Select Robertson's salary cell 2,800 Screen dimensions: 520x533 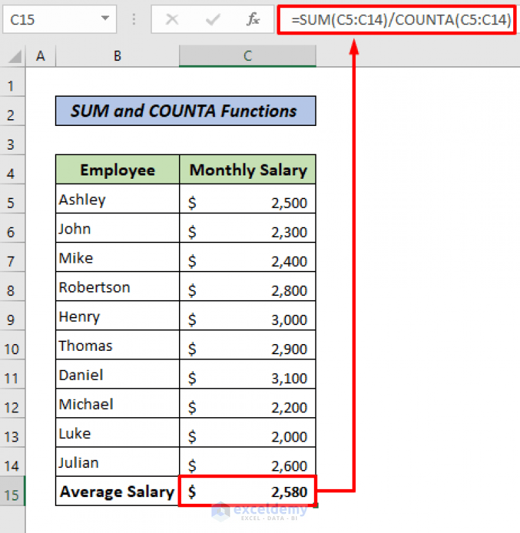pyautogui.click(x=247, y=286)
